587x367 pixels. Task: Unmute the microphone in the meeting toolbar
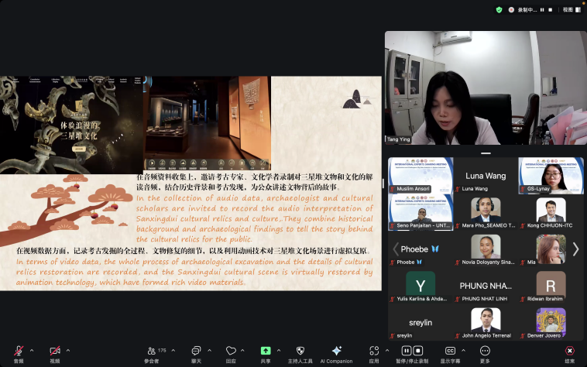pos(18,351)
